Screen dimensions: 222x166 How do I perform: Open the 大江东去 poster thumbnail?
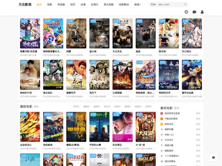click(x=122, y=34)
